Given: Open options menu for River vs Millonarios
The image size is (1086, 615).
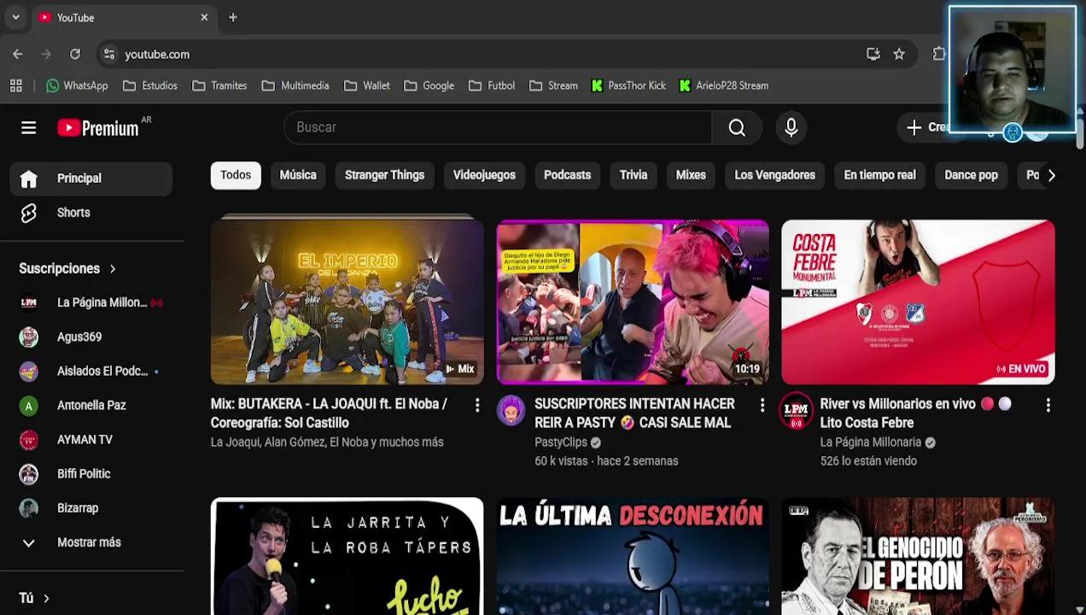Looking at the screenshot, I should [1048, 406].
